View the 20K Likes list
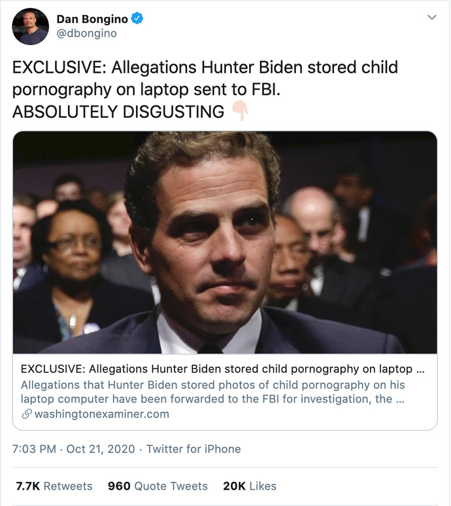Image resolution: width=451 pixels, height=506 pixels. [250, 486]
